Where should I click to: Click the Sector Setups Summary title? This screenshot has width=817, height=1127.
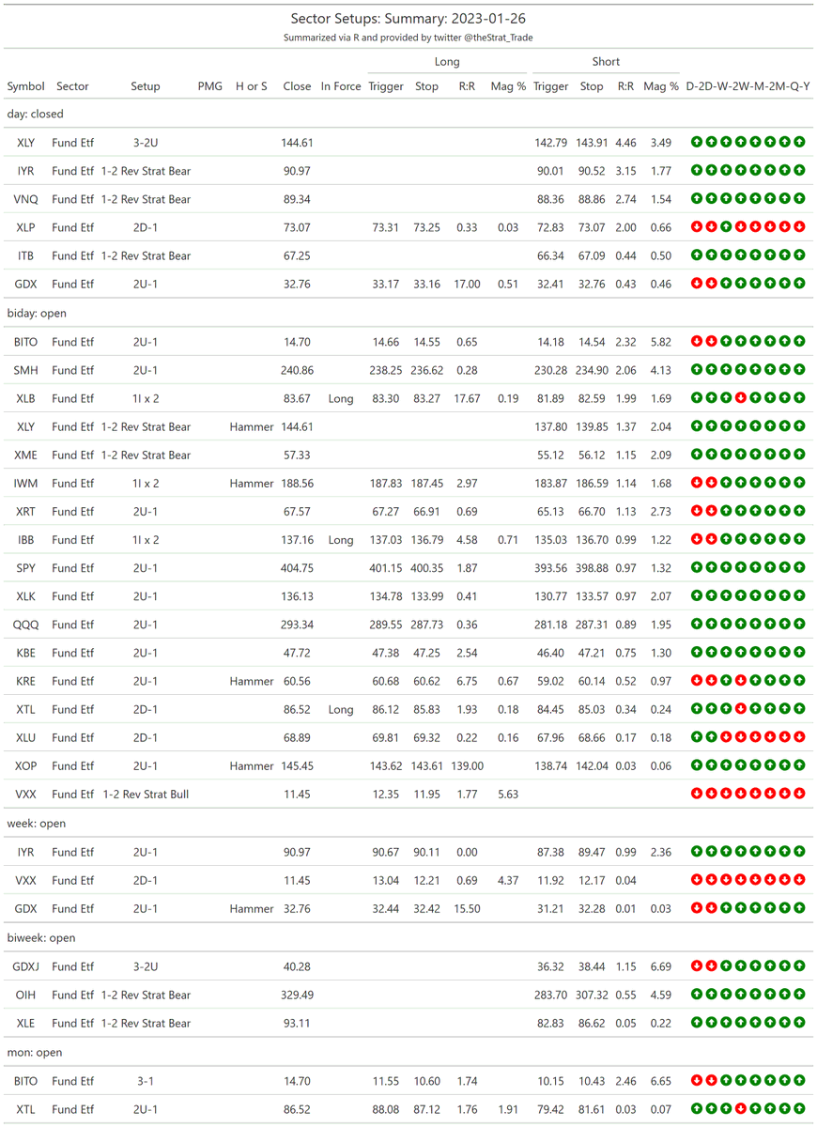tap(408, 19)
